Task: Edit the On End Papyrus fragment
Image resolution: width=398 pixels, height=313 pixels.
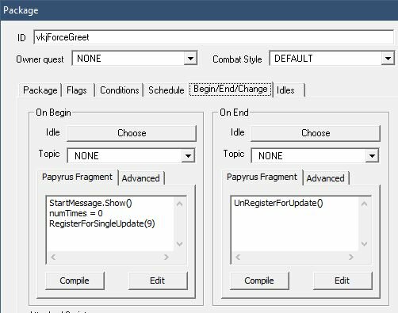Action: tap(343, 281)
